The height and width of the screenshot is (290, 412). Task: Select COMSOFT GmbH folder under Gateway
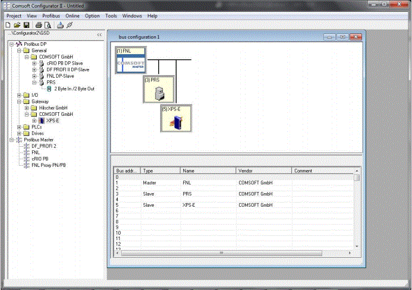56,114
